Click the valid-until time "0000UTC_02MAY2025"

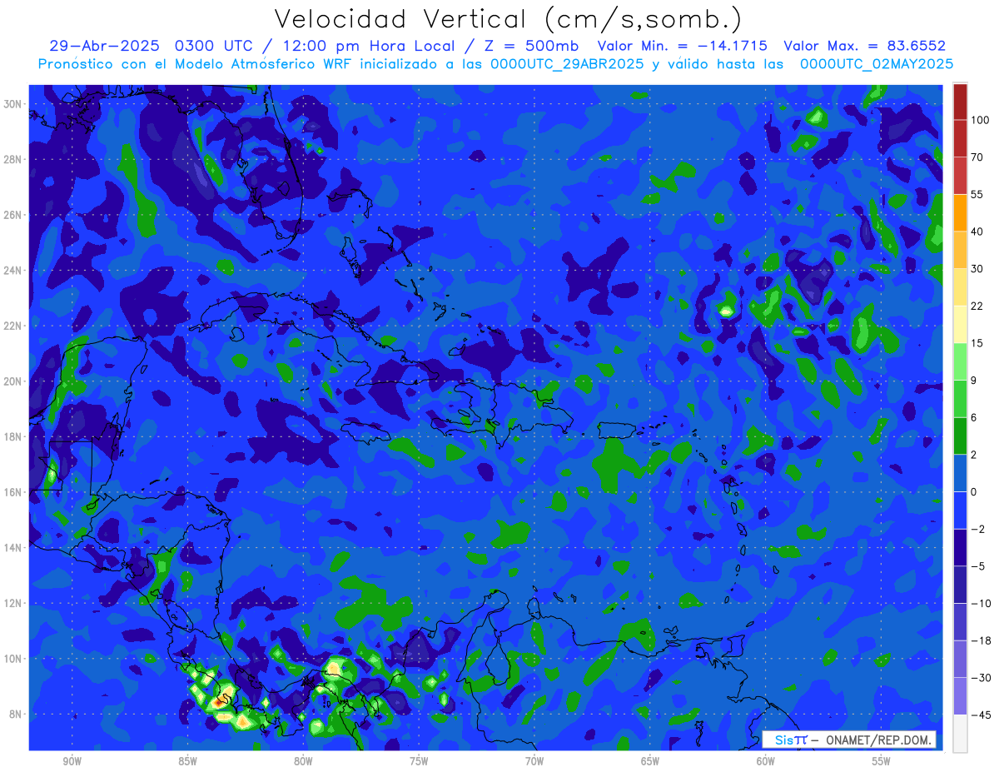877,63
